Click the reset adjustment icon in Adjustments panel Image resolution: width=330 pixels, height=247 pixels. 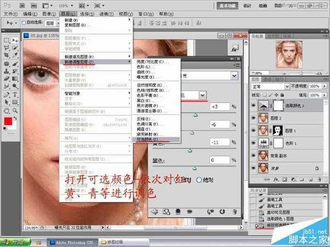pyautogui.click(x=222, y=212)
